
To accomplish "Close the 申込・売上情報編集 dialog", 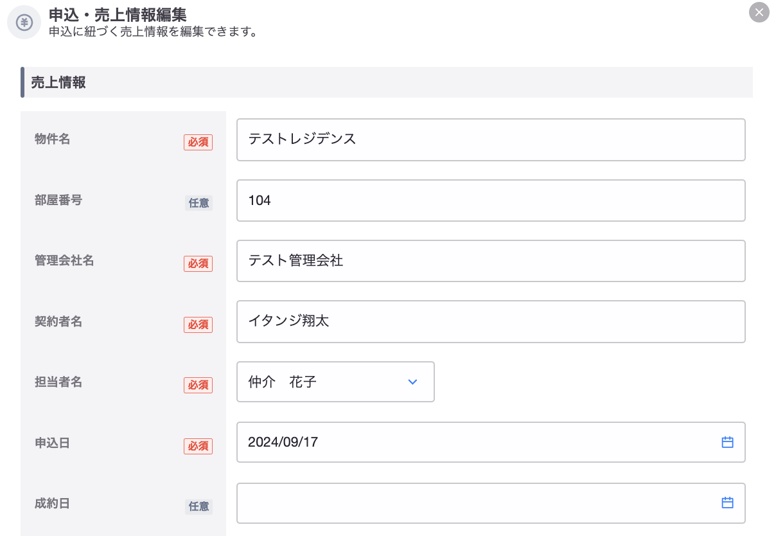I will [759, 12].
